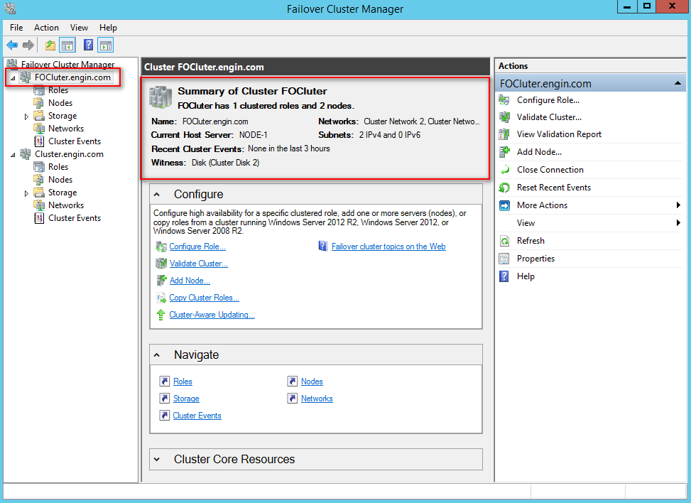Click Close Connection text in Actions pane
Image resolution: width=691 pixels, height=503 pixels.
coord(550,170)
